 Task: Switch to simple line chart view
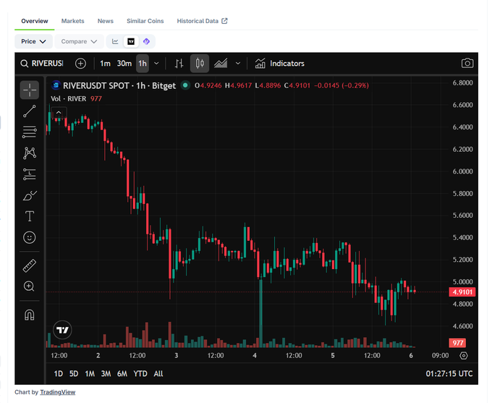click(x=115, y=41)
